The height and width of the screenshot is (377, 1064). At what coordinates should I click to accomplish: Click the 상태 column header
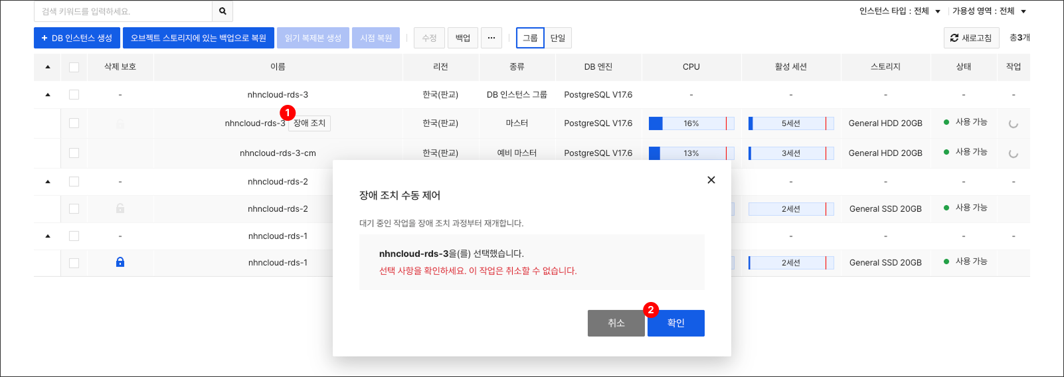(x=964, y=67)
